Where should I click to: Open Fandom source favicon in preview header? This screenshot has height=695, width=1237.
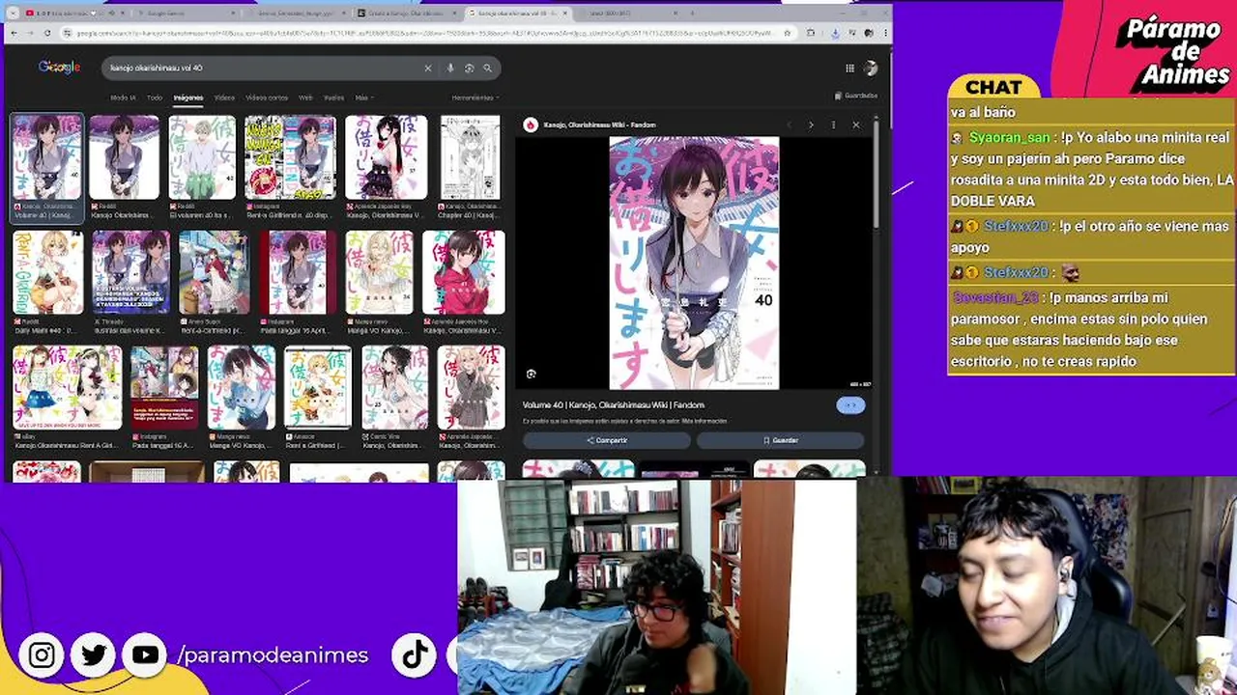531,125
